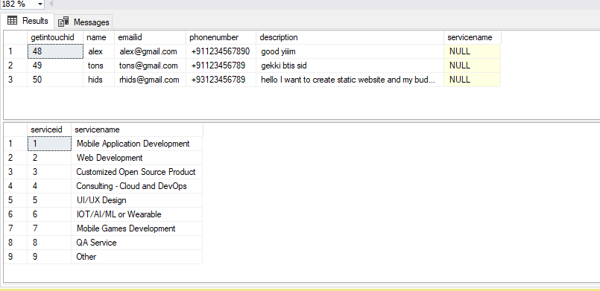Click the Messages tab icon
This screenshot has height=291, width=600.
(x=63, y=22)
